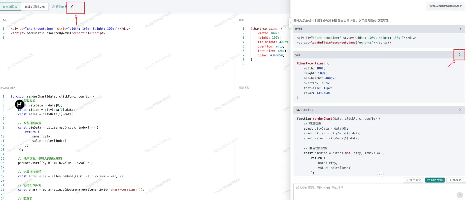Click the 图表预览 panel label
The height and width of the screenshot is (200, 466).
click(244, 88)
